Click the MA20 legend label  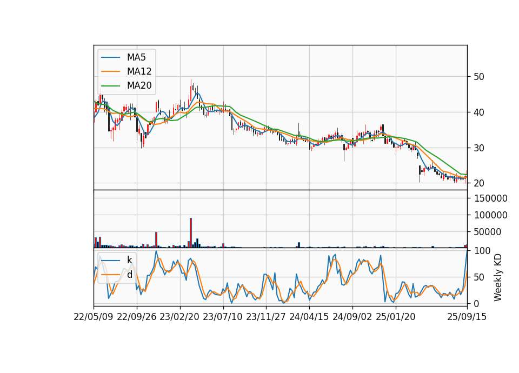point(139,85)
